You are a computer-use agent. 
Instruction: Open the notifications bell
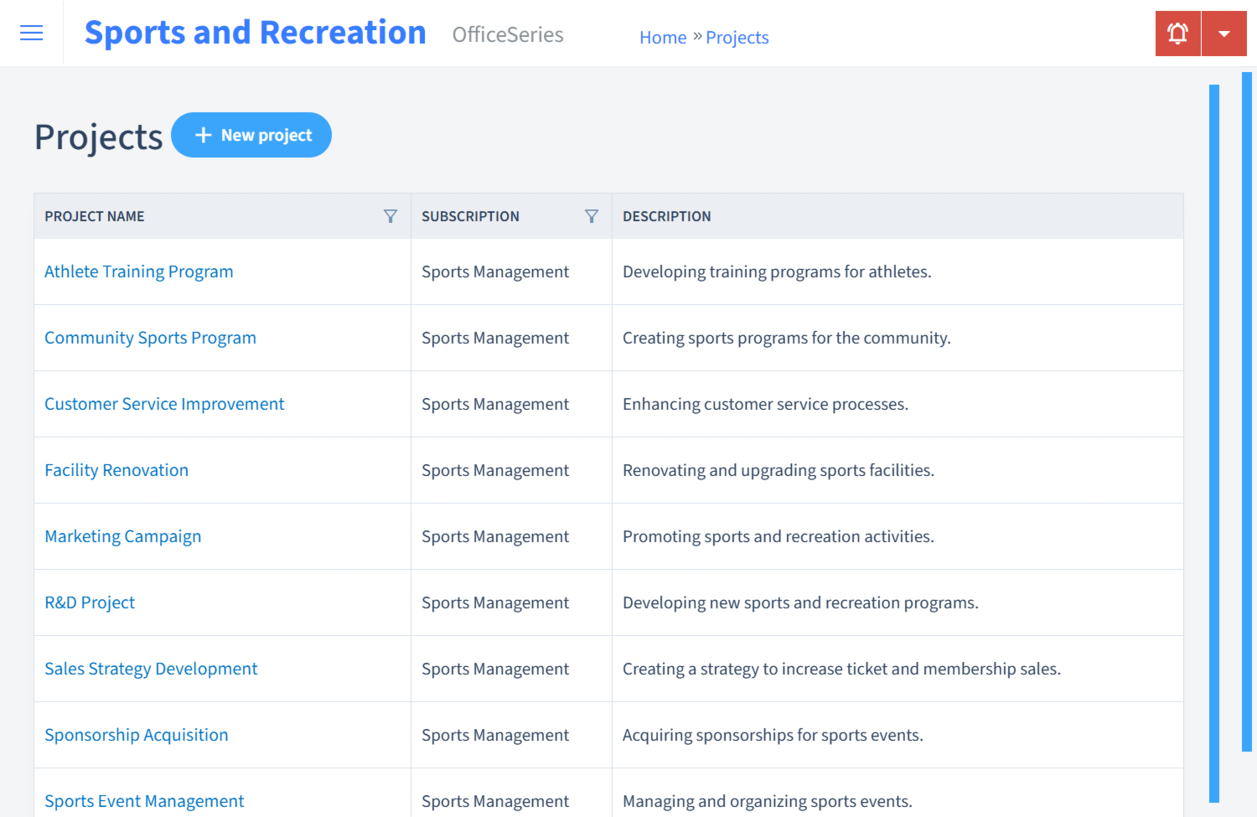click(x=1177, y=33)
